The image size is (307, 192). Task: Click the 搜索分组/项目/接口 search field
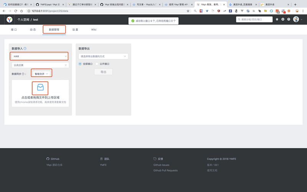254,20
